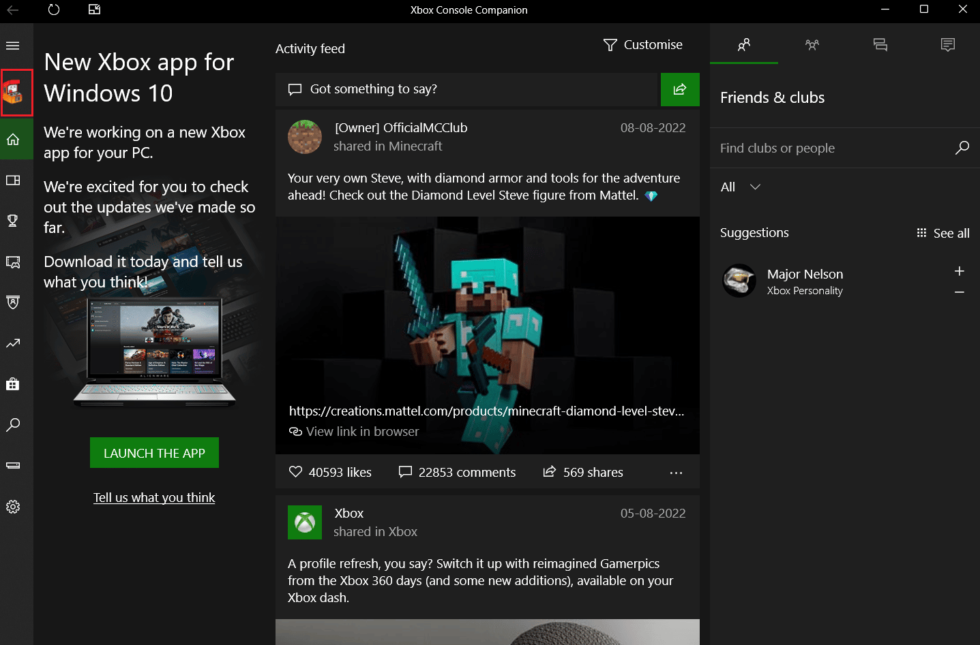Image resolution: width=980 pixels, height=645 pixels.
Task: Open Microsoft Store bag icon
Action: [13, 384]
